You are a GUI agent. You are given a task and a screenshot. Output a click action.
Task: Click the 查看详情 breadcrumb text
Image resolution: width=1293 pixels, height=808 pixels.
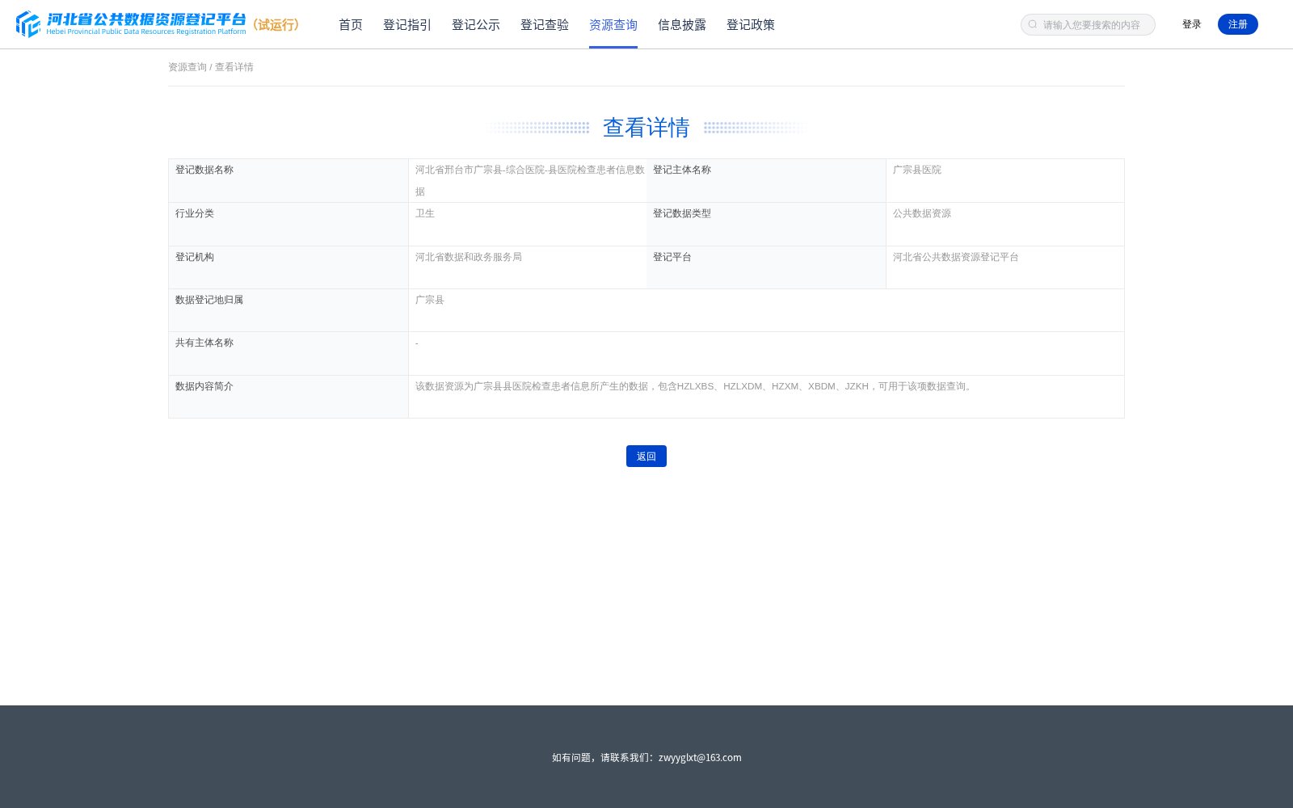[x=234, y=67]
